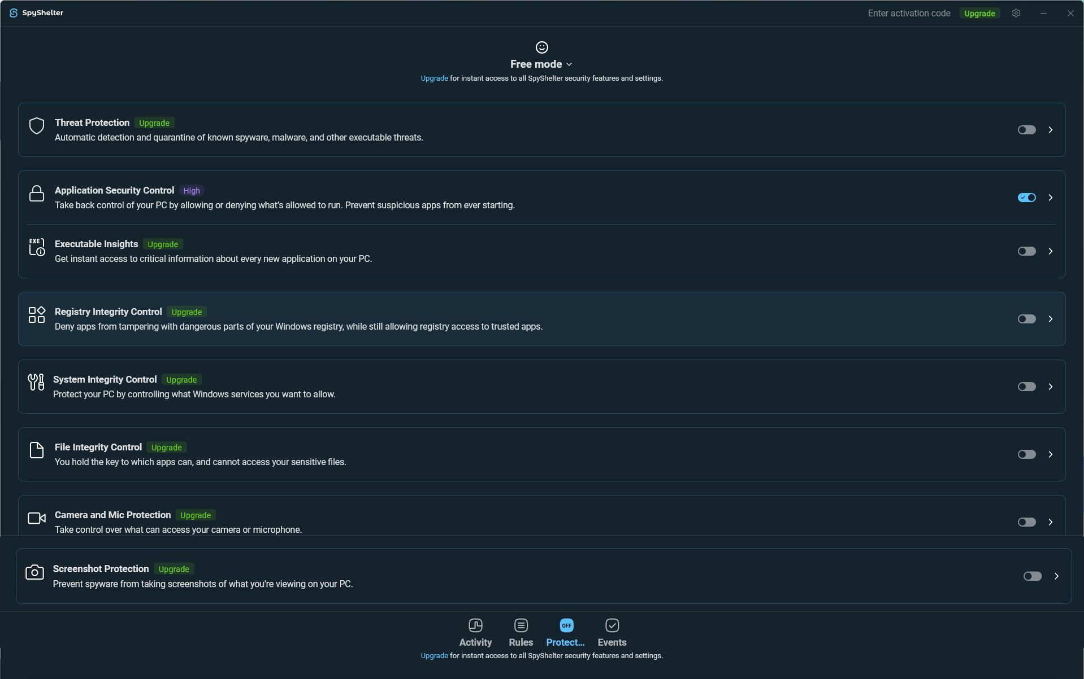
Task: Turn on Camera and Mic Protection toggle
Action: (1027, 522)
